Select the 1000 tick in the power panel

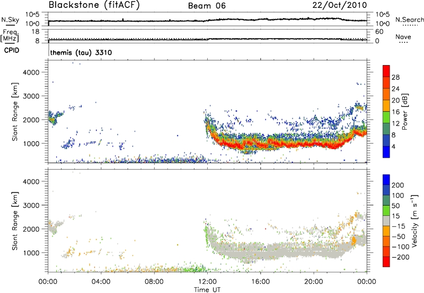31,143
